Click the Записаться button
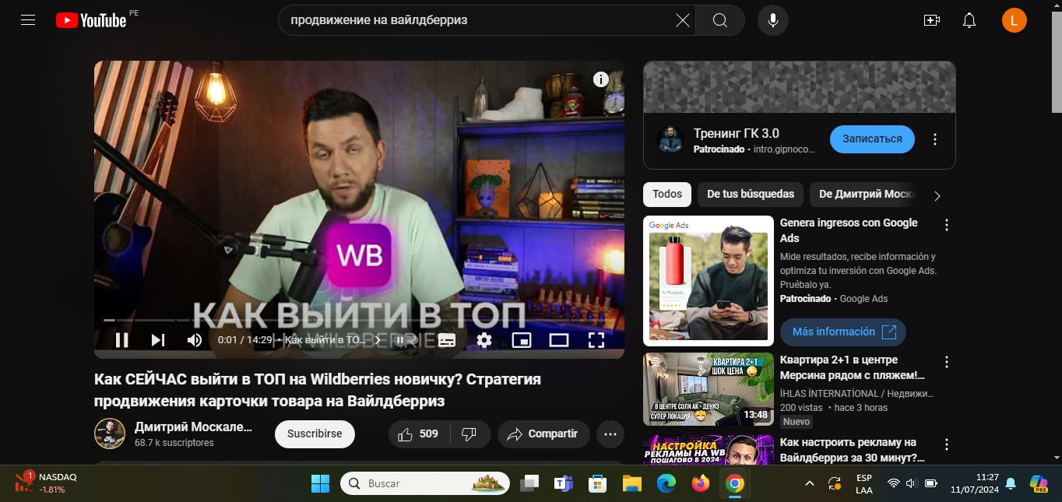Viewport: 1062px width, 502px height. coord(872,139)
